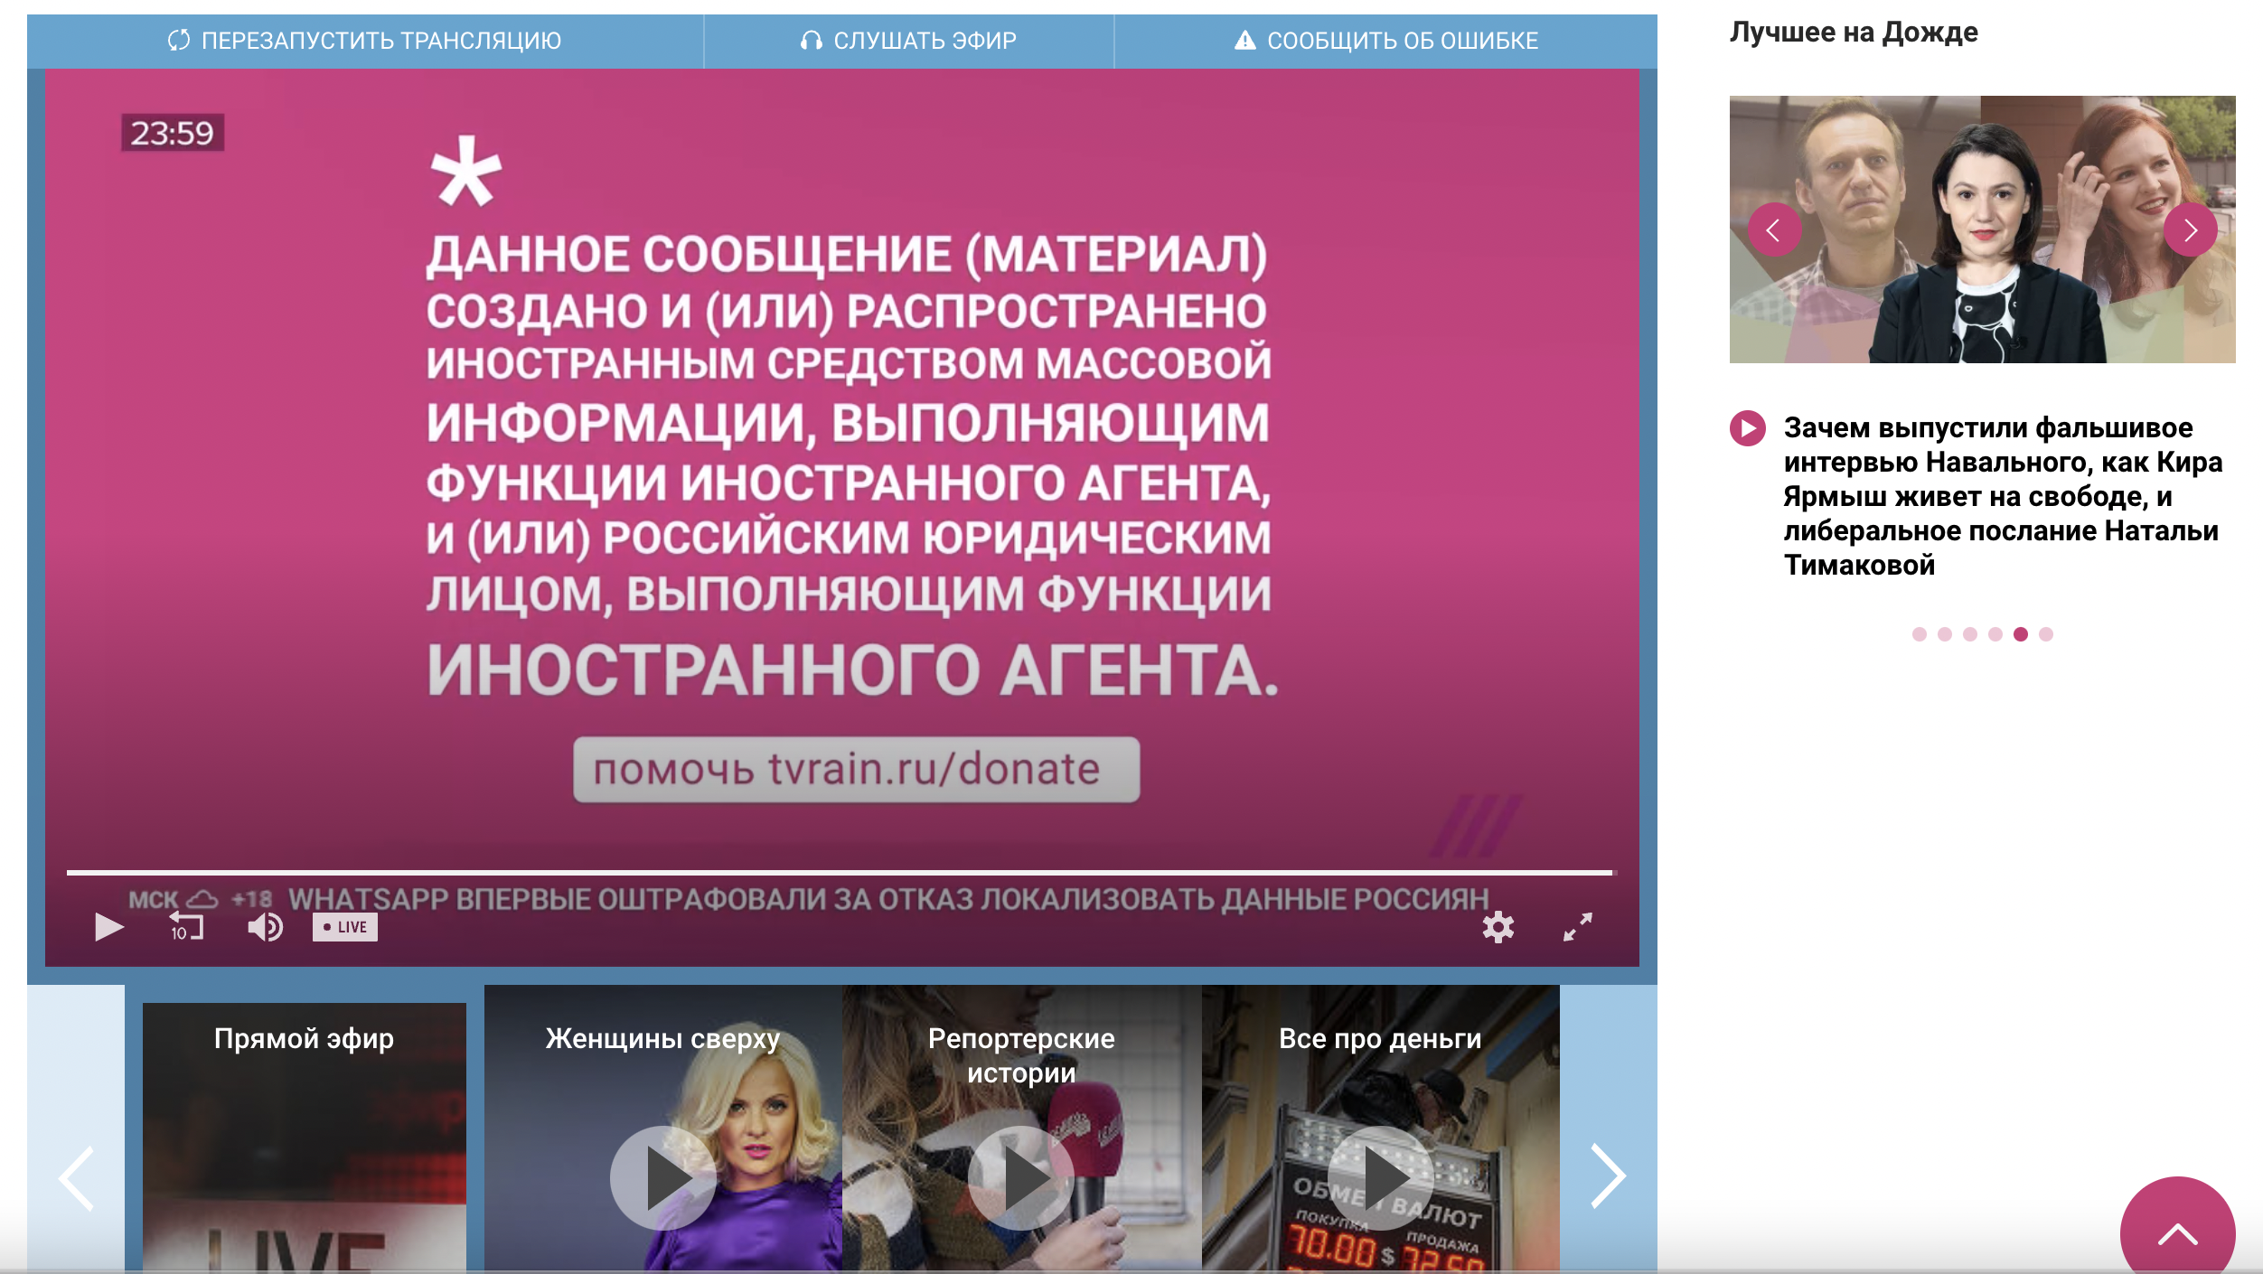Open Слушать эфир audio option
The image size is (2263, 1274).
click(908, 41)
